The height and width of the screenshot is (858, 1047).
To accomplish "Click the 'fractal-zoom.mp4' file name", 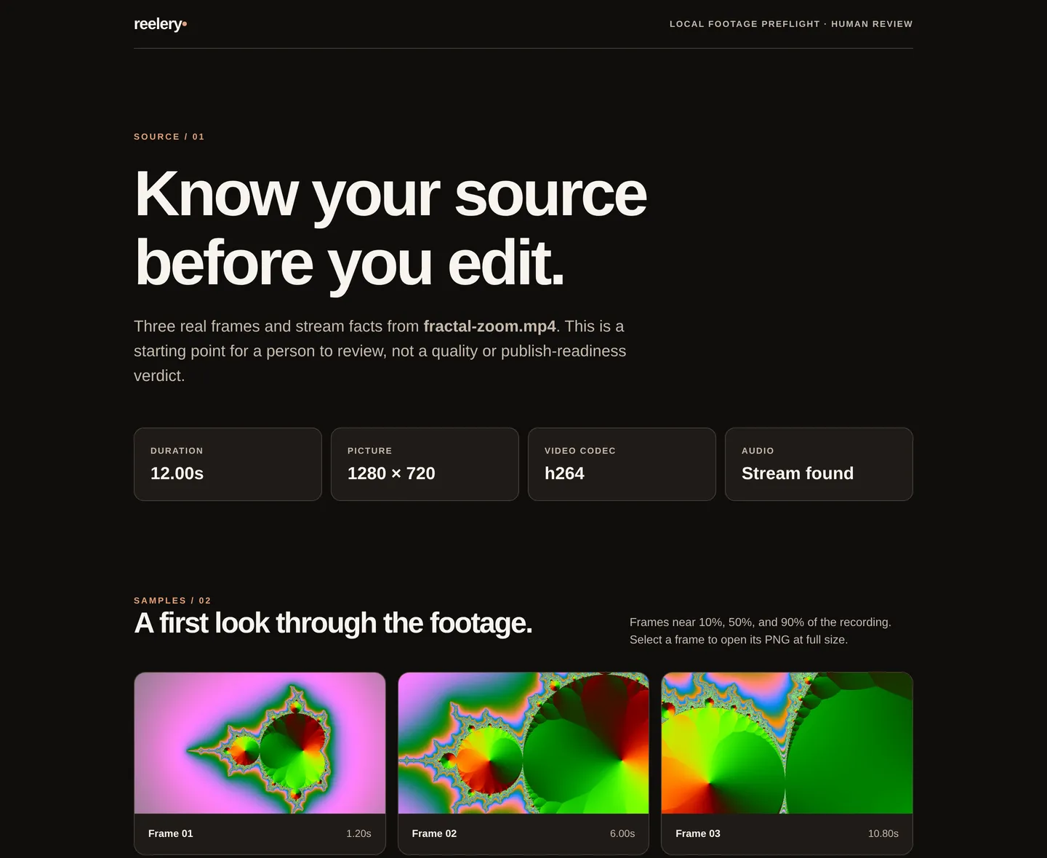I will 490,326.
